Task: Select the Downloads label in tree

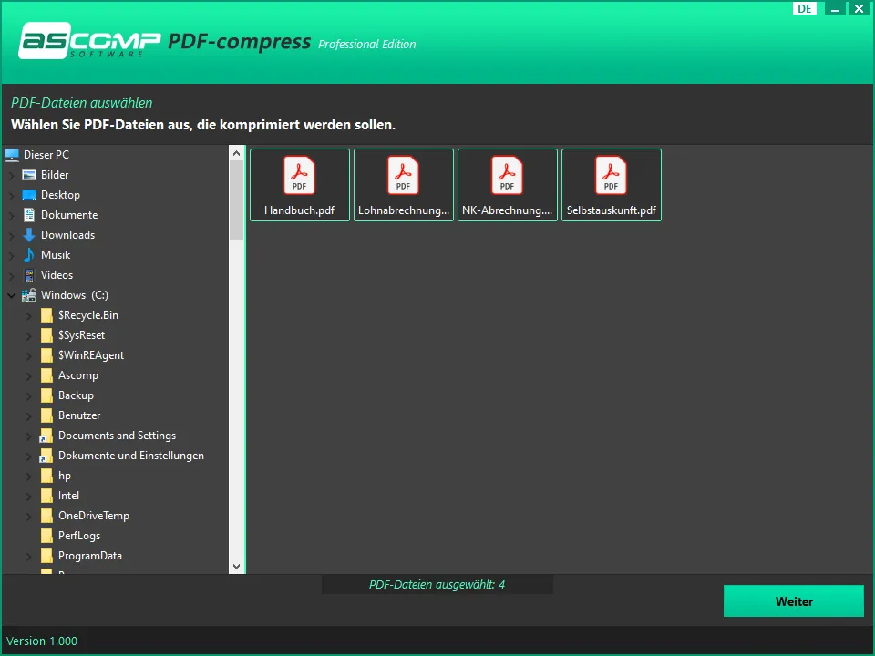Action: pyautogui.click(x=67, y=235)
